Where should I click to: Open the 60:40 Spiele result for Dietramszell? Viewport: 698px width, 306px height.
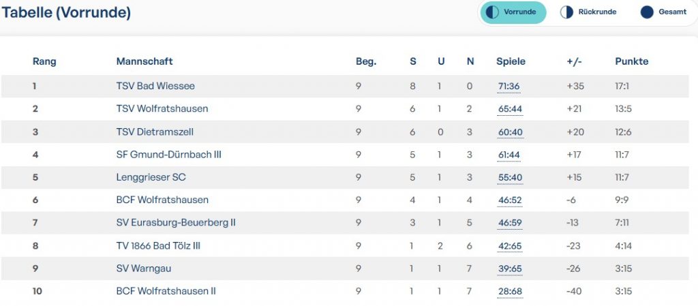click(x=509, y=132)
